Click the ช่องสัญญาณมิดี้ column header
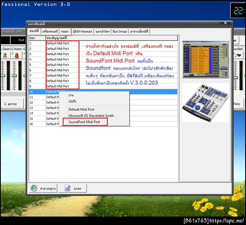 (x=112, y=38)
